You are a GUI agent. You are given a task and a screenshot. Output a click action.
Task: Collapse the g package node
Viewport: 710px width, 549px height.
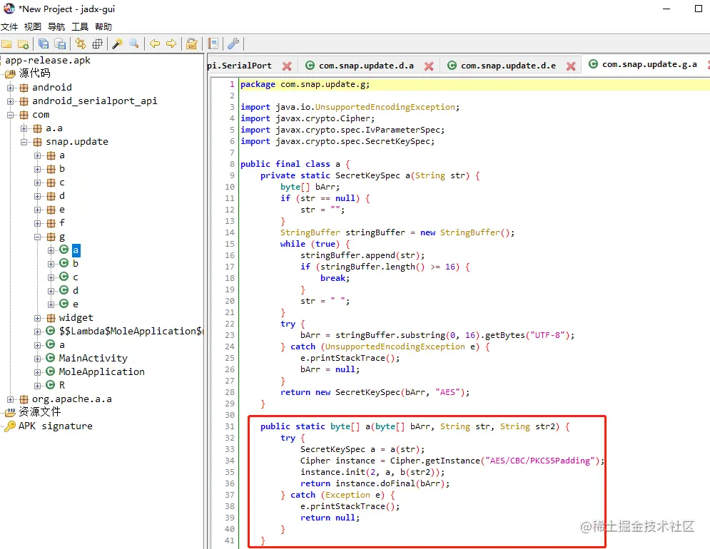(x=38, y=237)
